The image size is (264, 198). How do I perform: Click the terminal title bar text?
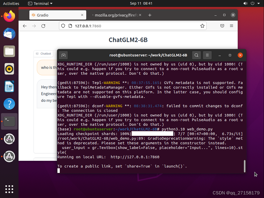point(148,55)
